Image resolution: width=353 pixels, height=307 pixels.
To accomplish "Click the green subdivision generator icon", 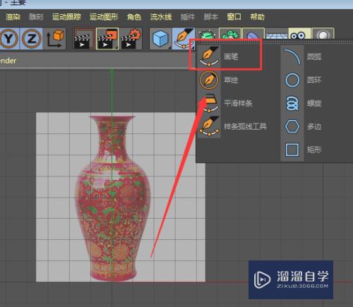I will coord(207,35).
